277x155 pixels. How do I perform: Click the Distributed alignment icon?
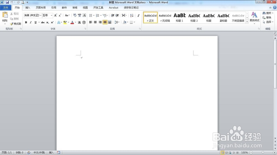point(110,22)
